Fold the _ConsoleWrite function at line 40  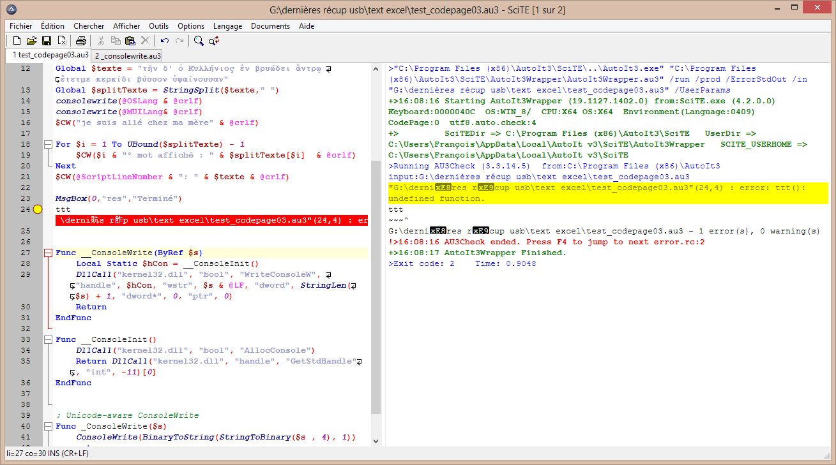[x=48, y=427]
